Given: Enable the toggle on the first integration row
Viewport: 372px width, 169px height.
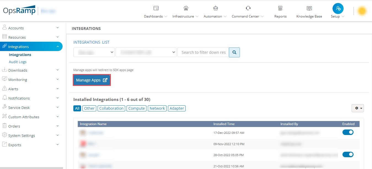Looking at the screenshot, I should pyautogui.click(x=348, y=132).
